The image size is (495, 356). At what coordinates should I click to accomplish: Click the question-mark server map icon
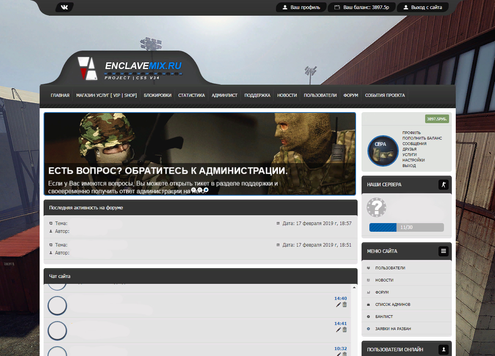[376, 208]
